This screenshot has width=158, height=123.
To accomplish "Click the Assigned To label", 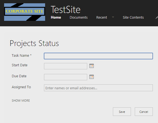I will tap(21, 87).
